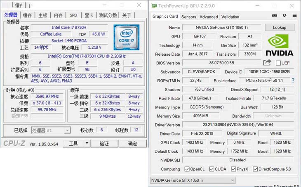Toggle the UEFI checkbox
This screenshot has width=301, height=187.
[x=278, y=63]
